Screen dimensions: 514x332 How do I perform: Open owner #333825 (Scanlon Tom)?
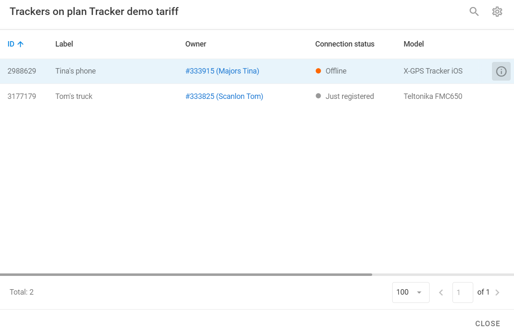pos(224,96)
